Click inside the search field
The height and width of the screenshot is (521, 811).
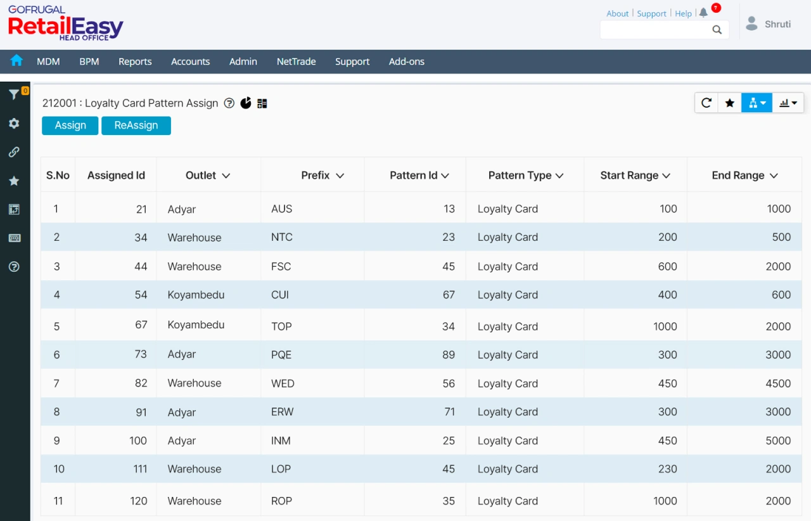click(659, 30)
